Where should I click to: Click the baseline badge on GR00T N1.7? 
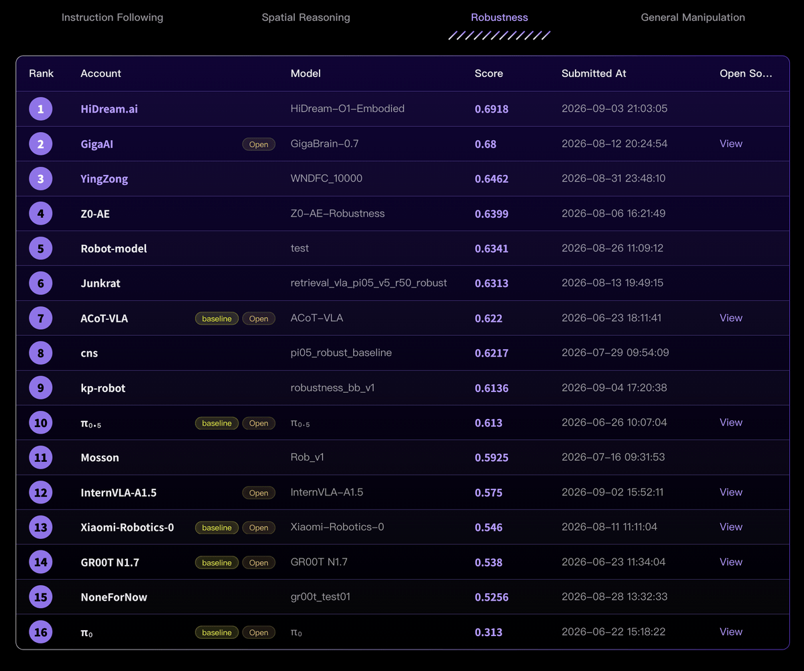(x=216, y=562)
